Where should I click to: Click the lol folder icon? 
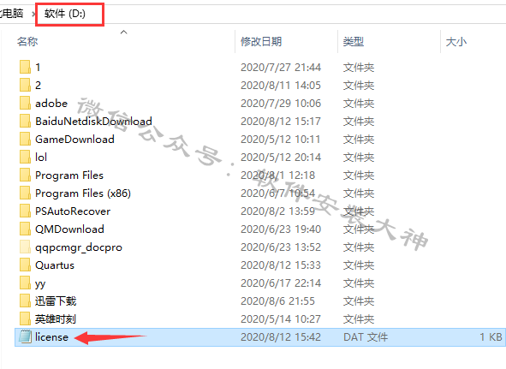pyautogui.click(x=25, y=158)
